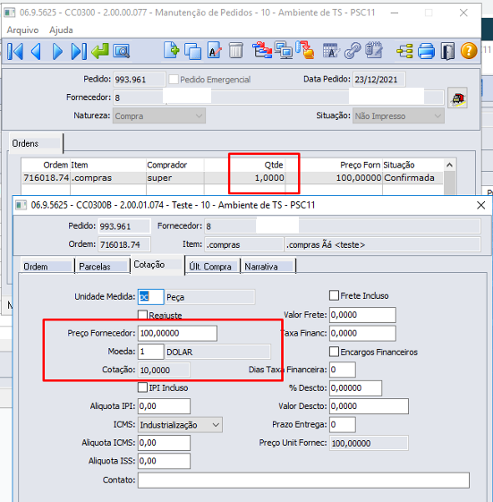Tick the IPI Incluso checkbox
Screen dimensions: 493x502
point(142,387)
